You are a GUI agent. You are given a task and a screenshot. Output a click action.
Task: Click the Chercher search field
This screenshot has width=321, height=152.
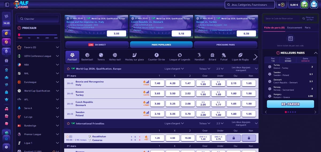38,19
